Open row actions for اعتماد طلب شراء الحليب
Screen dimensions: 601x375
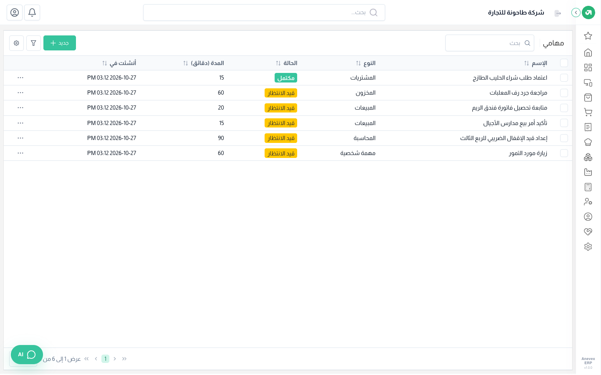point(20,78)
